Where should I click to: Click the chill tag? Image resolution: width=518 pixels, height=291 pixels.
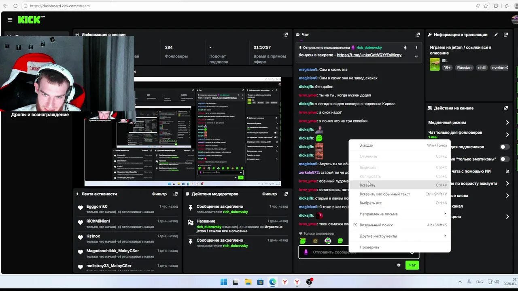482,67
